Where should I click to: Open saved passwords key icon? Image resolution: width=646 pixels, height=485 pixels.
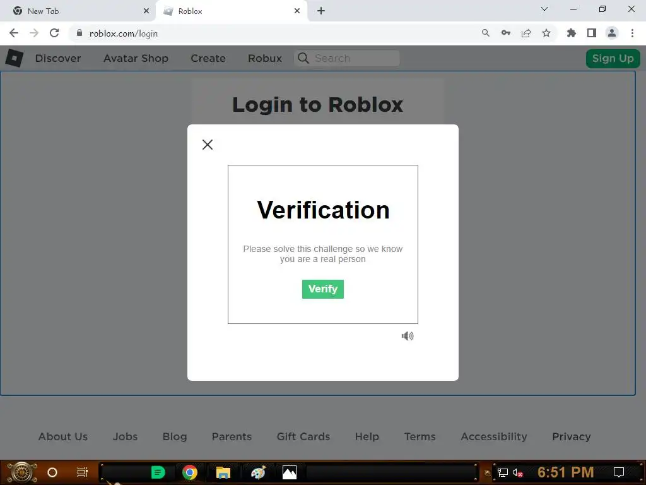click(x=505, y=33)
